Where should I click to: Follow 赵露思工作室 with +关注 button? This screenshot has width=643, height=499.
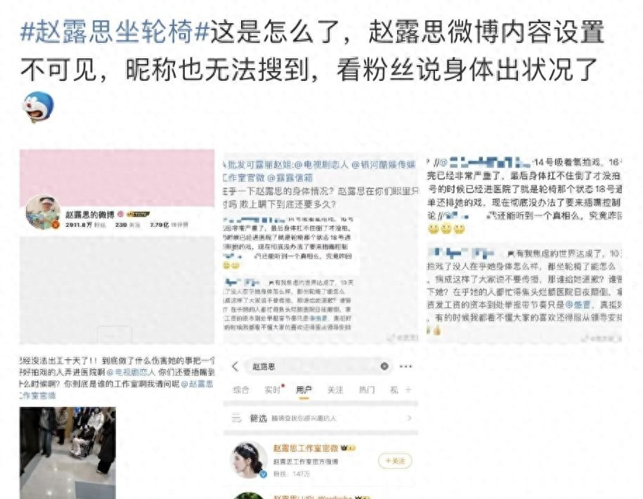point(394,461)
